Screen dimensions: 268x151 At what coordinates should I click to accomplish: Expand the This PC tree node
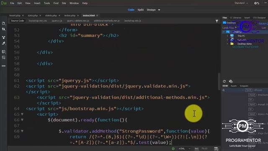pyautogui.click(x=227, y=36)
